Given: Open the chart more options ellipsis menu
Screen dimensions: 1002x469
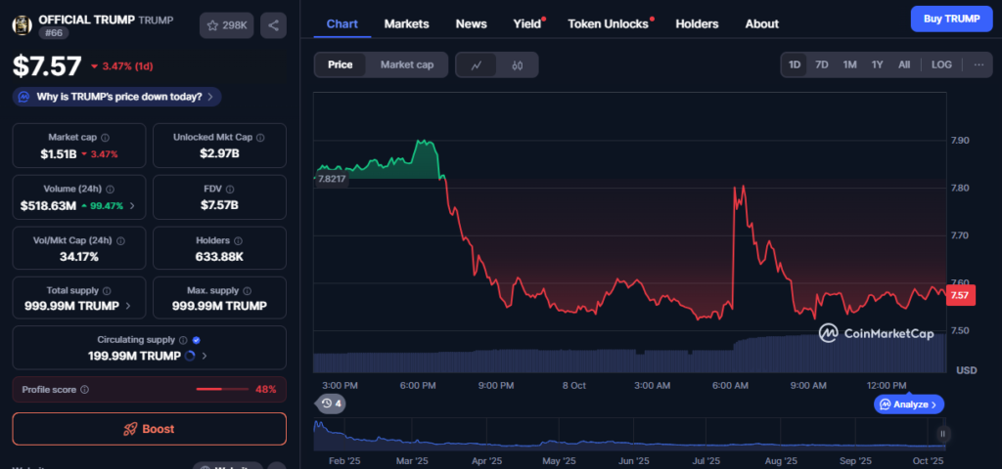Looking at the screenshot, I should click(x=979, y=65).
